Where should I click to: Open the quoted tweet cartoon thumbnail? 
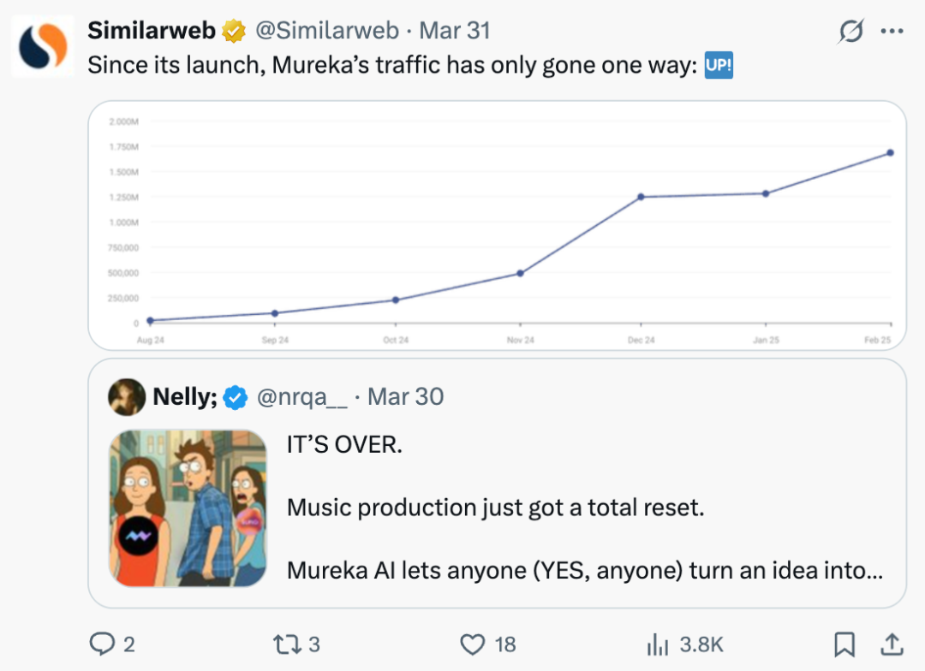pos(188,508)
